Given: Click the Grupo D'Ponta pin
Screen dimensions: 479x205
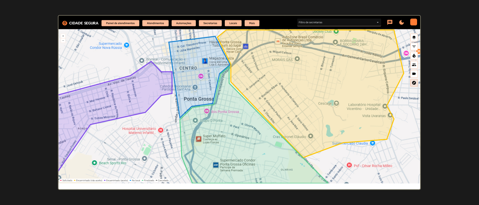Looking at the screenshot, I should (195, 120).
